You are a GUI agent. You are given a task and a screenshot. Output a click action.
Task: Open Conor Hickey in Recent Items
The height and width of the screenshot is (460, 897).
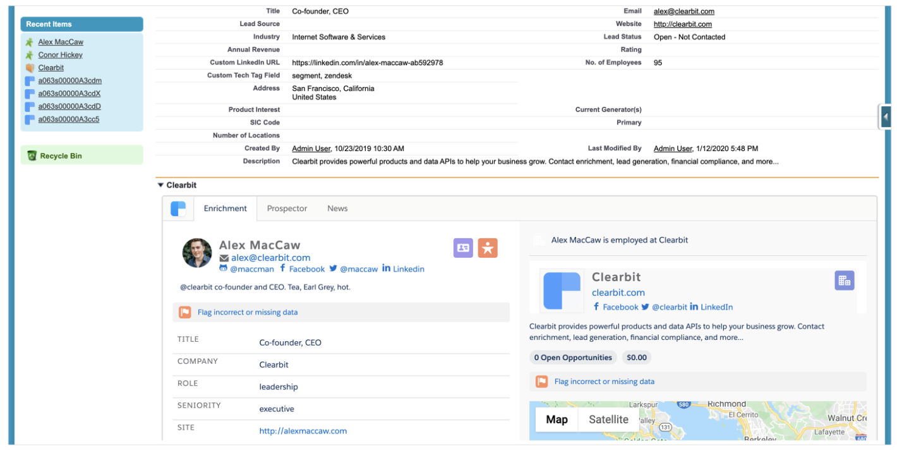[x=60, y=55]
